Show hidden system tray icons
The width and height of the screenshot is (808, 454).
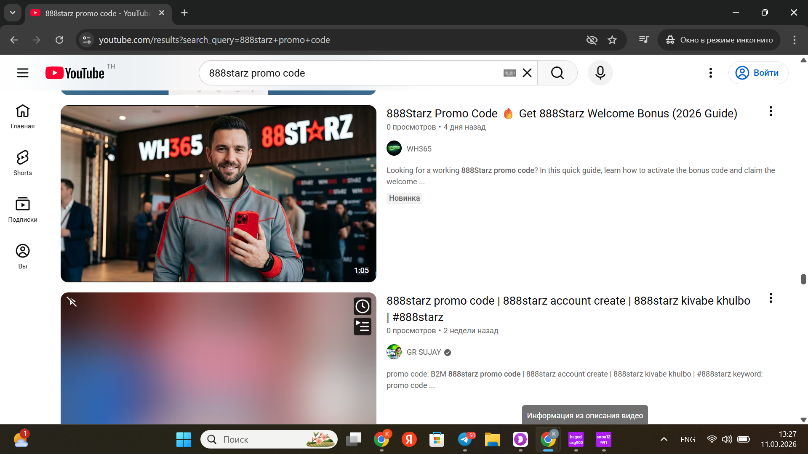coord(664,439)
